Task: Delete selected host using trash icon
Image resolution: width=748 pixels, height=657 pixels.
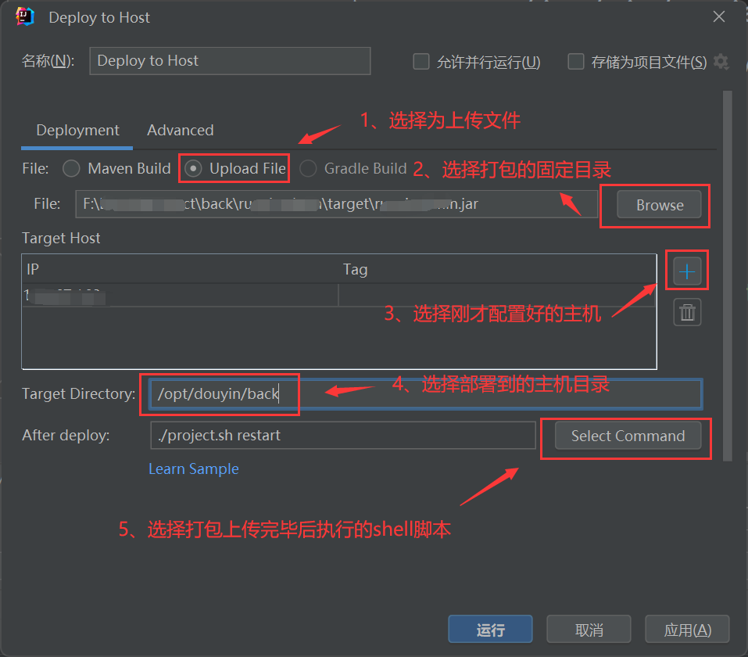Action: click(x=686, y=311)
